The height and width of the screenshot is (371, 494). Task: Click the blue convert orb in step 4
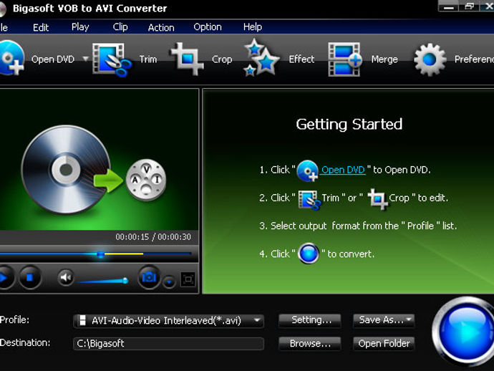click(309, 253)
